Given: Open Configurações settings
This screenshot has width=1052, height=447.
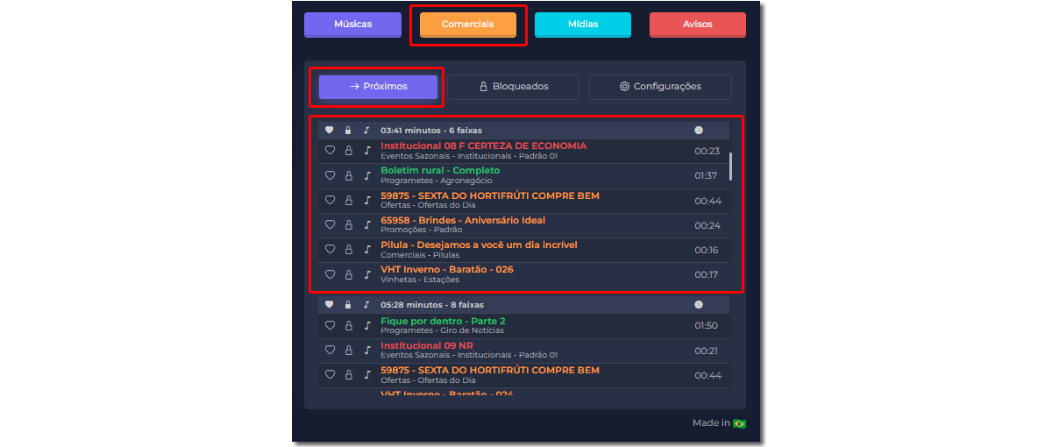Looking at the screenshot, I should (x=660, y=87).
